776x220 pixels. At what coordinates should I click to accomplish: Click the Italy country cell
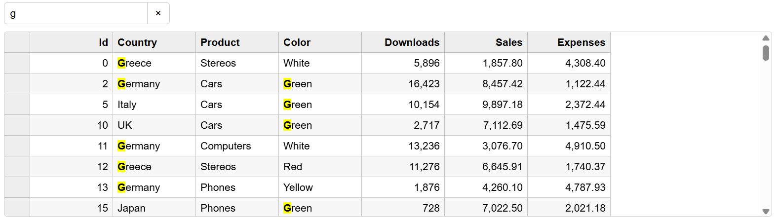pos(154,105)
